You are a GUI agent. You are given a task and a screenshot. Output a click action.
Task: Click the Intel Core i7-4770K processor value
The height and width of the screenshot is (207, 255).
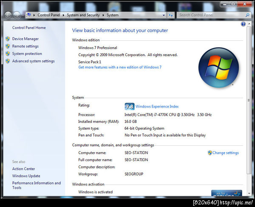pos(168,115)
